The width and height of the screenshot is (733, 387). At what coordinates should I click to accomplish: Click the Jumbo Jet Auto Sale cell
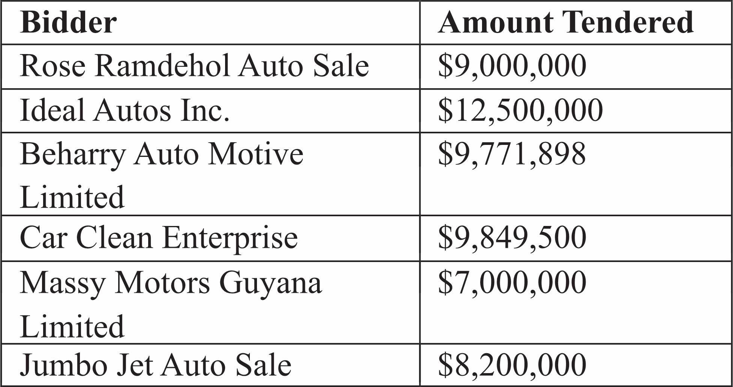coord(155,365)
